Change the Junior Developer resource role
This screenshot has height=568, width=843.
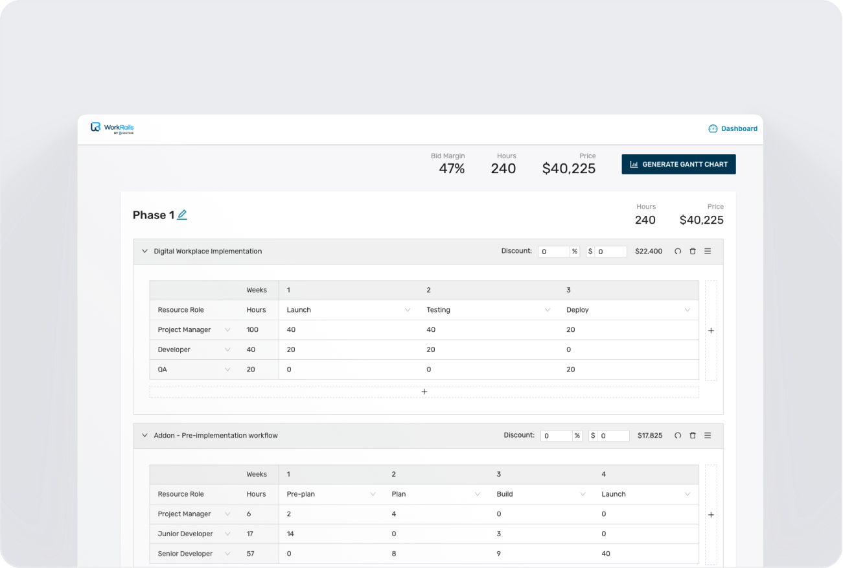coord(194,534)
